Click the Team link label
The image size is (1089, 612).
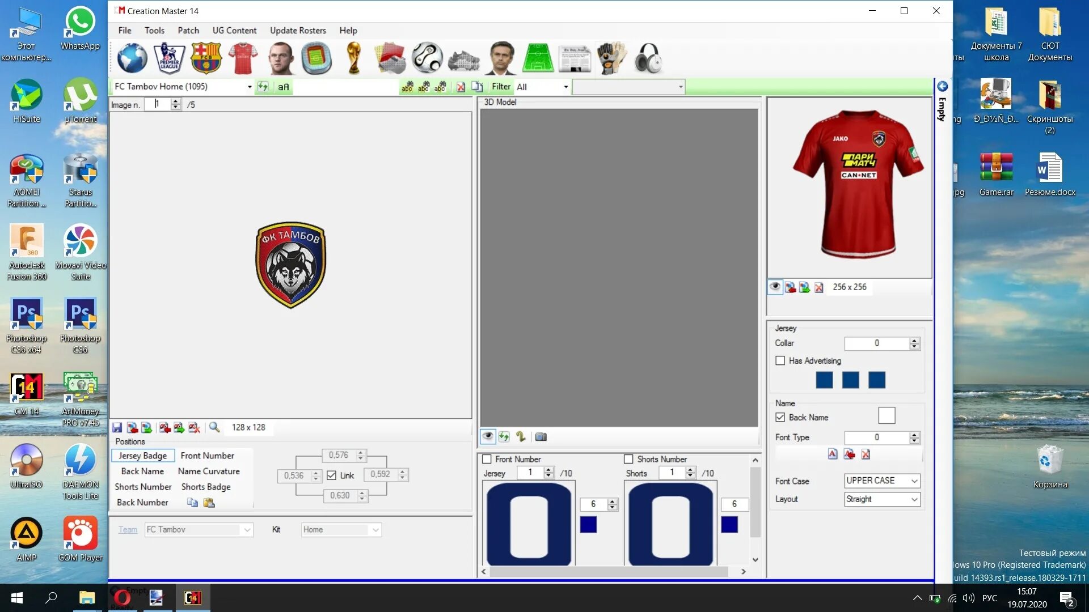128,530
